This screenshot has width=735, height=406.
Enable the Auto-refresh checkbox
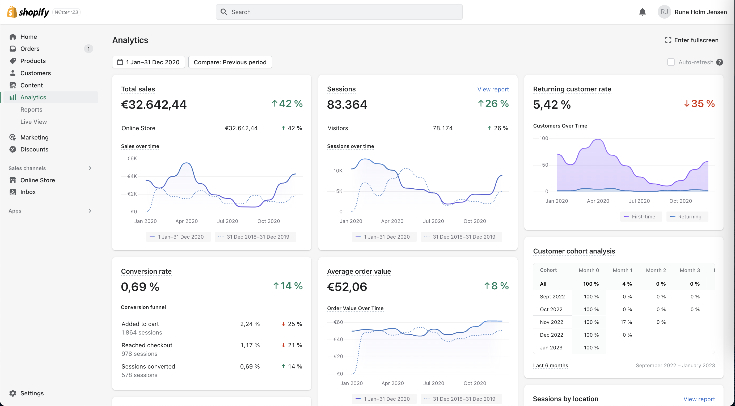coord(671,62)
